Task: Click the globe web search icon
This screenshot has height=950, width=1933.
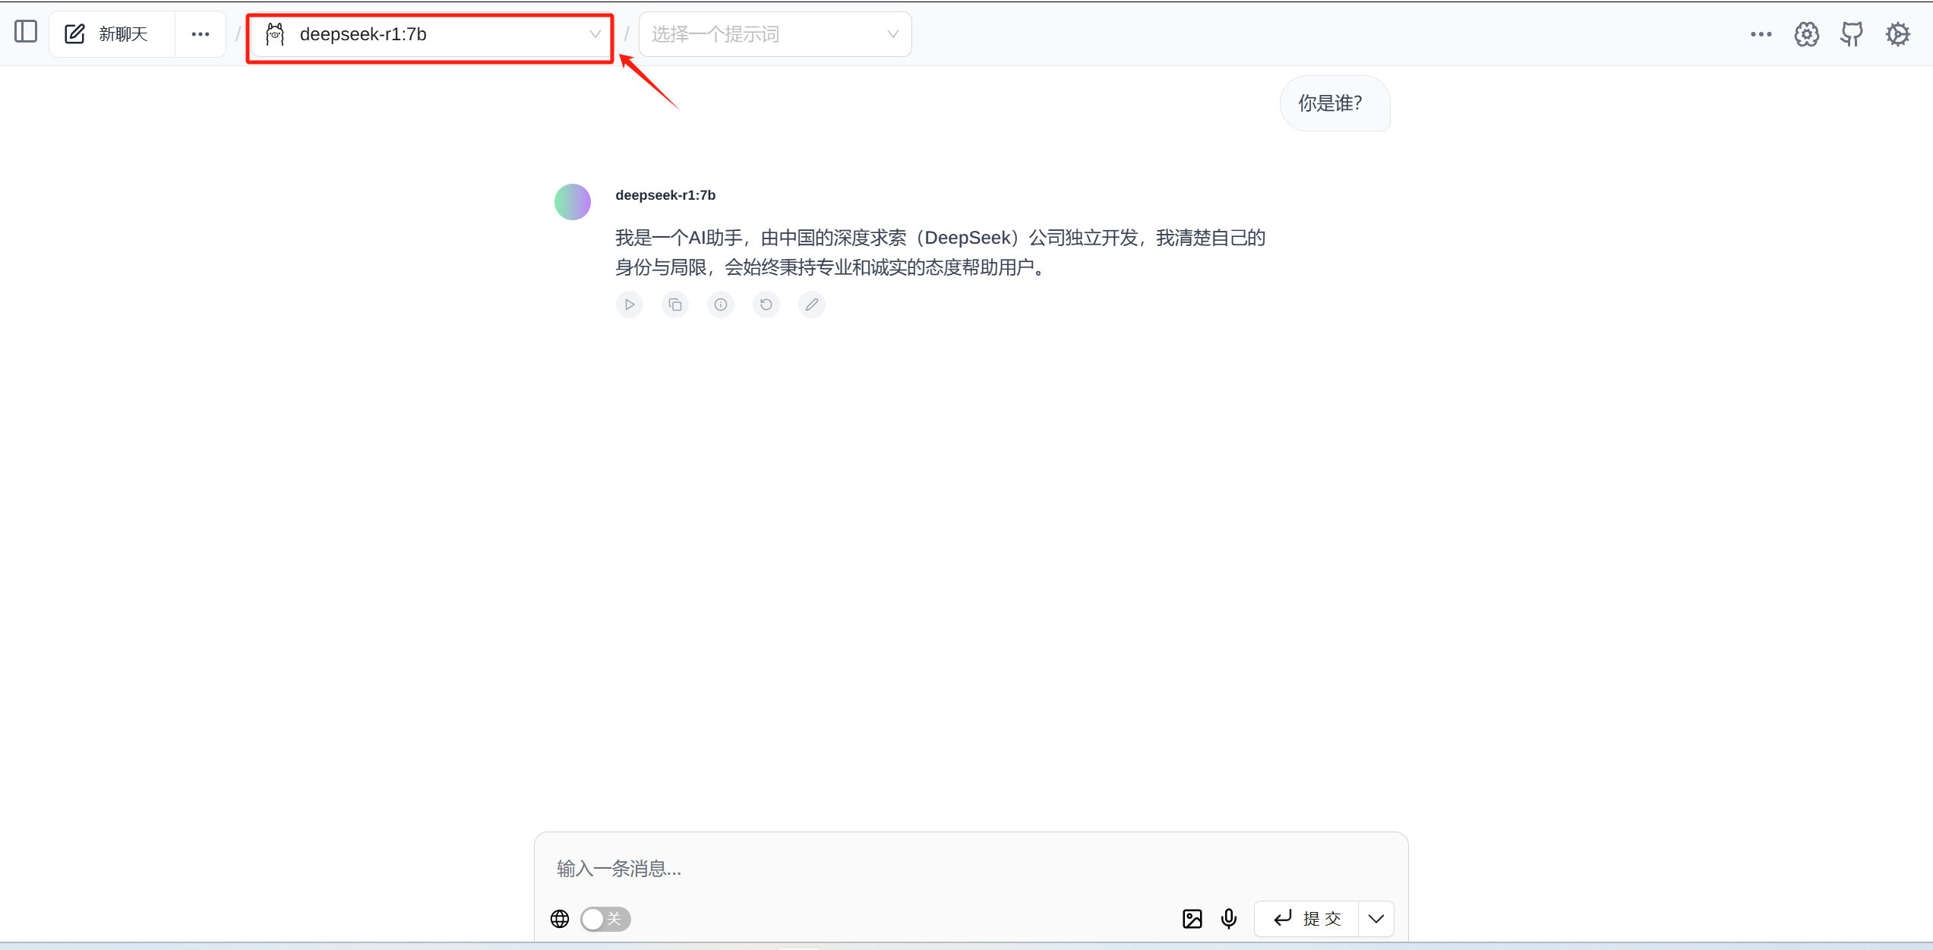Action: (x=560, y=919)
